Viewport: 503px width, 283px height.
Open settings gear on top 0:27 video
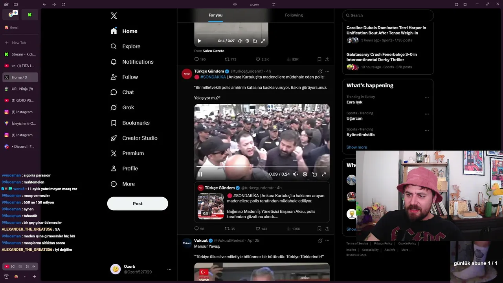click(x=247, y=41)
